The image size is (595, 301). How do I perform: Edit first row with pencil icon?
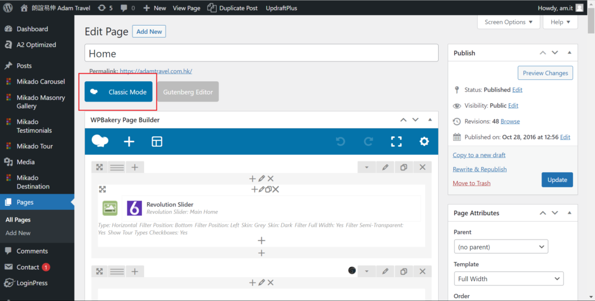pyautogui.click(x=385, y=167)
